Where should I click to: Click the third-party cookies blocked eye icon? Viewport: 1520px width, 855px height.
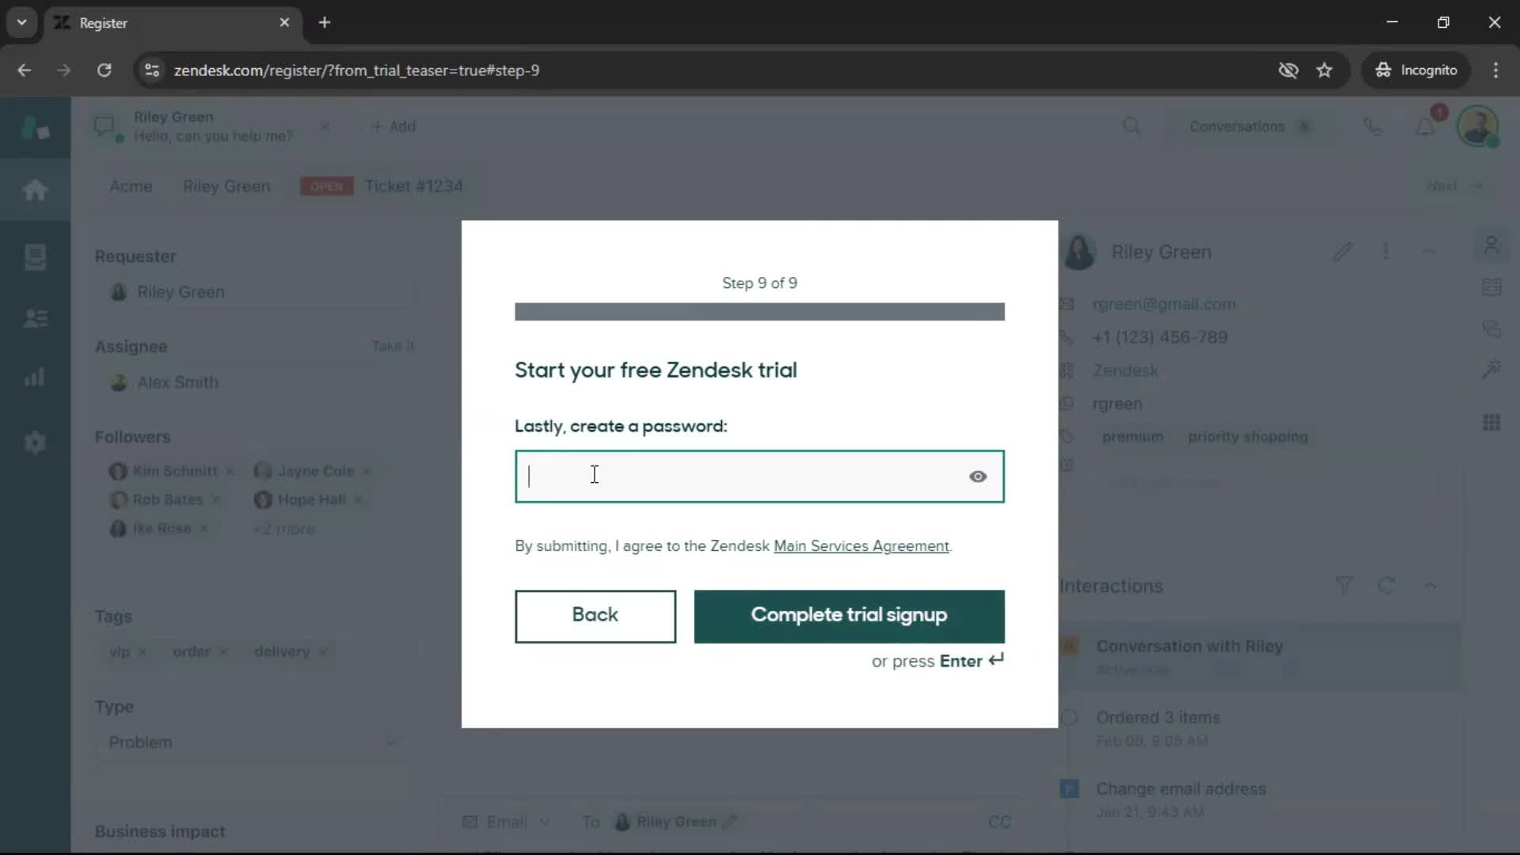coord(1289,70)
